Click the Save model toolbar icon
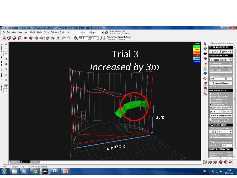 pyautogui.click(x=14, y=38)
